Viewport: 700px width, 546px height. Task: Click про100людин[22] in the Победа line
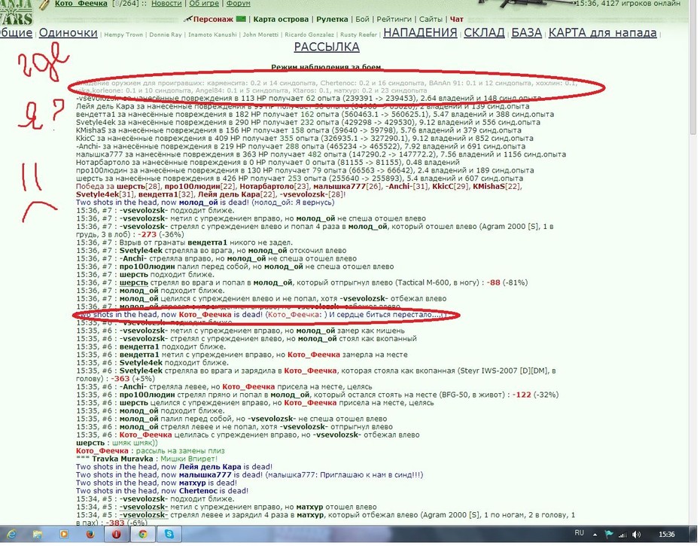point(199,186)
